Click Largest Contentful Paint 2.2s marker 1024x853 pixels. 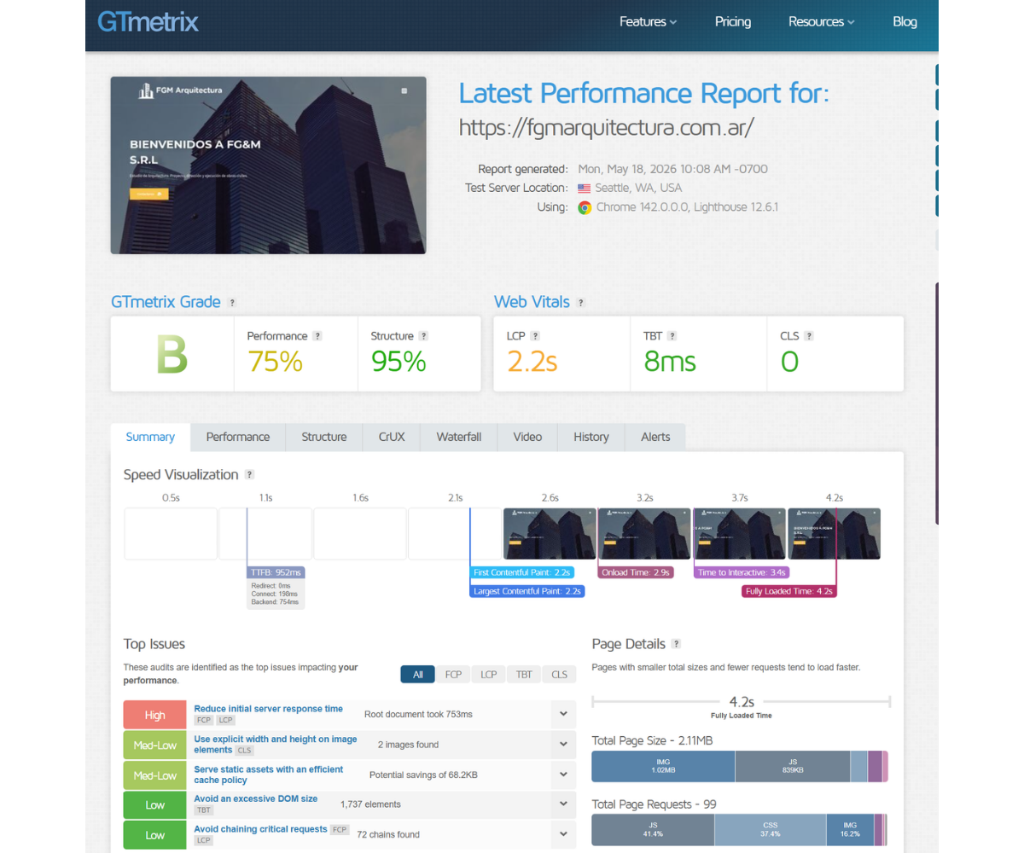(527, 590)
